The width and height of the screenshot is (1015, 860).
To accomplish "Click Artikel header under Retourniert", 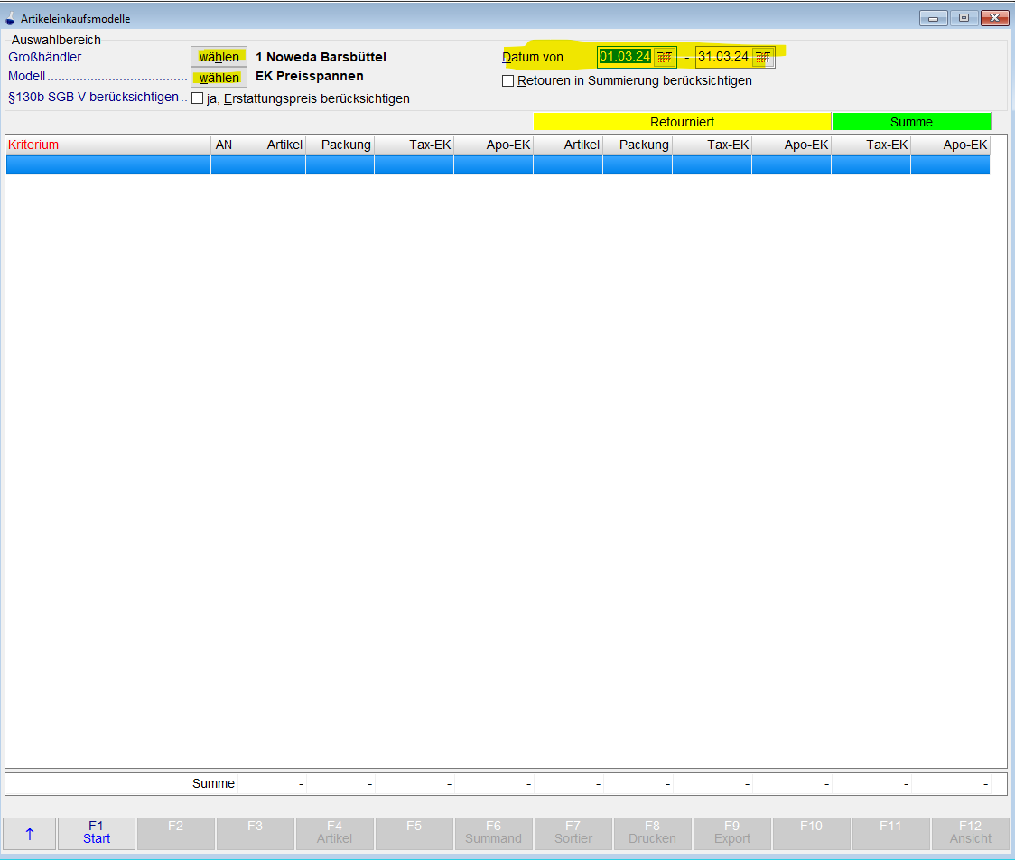I will click(568, 145).
